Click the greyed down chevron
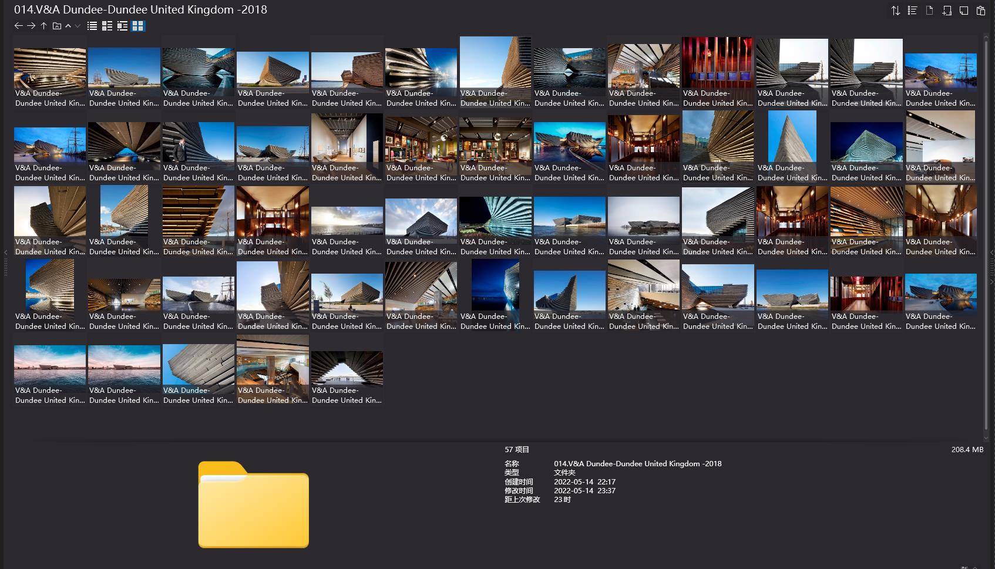 click(x=78, y=26)
